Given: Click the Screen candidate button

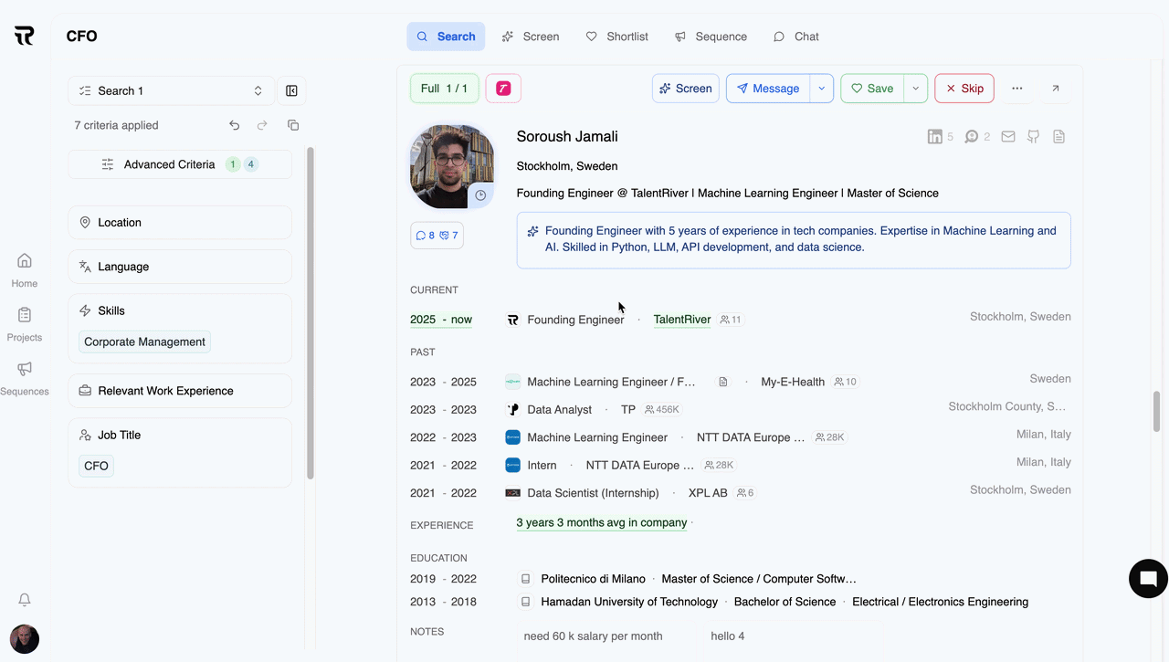Looking at the screenshot, I should coord(686,89).
